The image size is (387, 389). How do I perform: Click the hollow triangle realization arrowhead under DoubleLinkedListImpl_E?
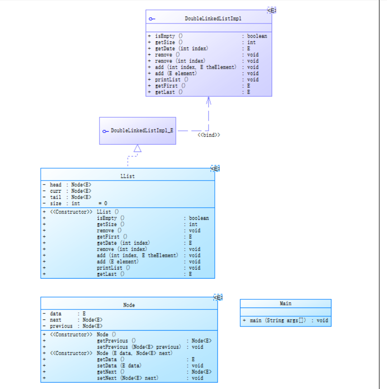point(137,148)
